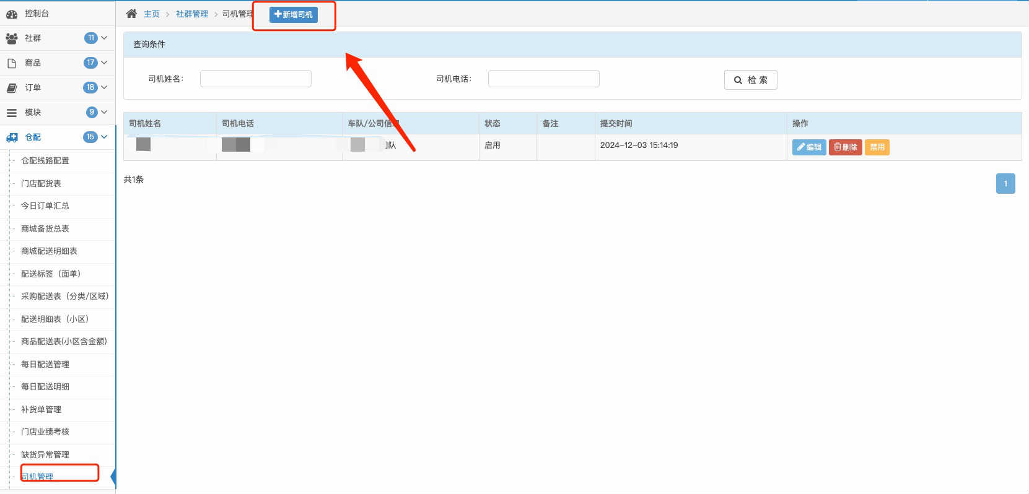This screenshot has height=494, width=1029.
Task: Click the 查询条件 panel title
Action: tap(149, 45)
